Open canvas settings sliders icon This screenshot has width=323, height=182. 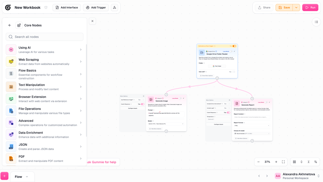(315, 162)
